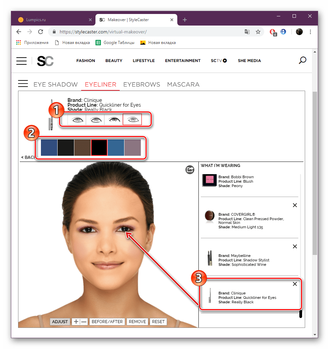
Task: Zoom out with the minus button
Action: 84,322
